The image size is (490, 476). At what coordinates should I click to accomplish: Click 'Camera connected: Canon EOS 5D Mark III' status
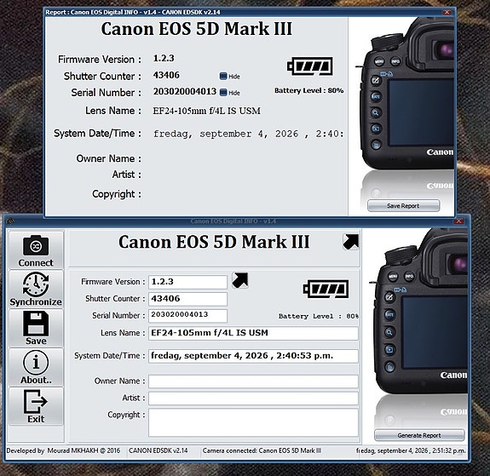click(x=262, y=450)
